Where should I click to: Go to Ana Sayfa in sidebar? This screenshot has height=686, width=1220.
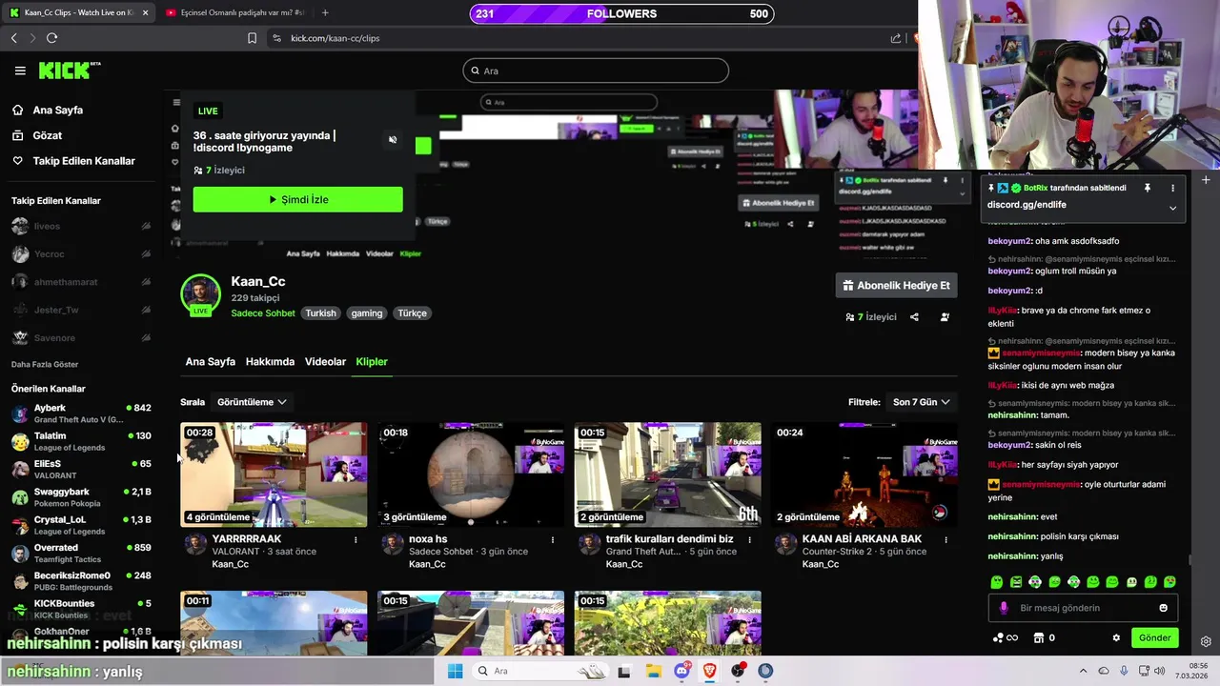tap(58, 111)
